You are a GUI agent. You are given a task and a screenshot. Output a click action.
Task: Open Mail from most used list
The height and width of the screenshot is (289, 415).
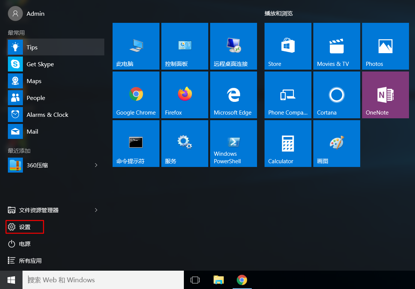pyautogui.click(x=56, y=131)
